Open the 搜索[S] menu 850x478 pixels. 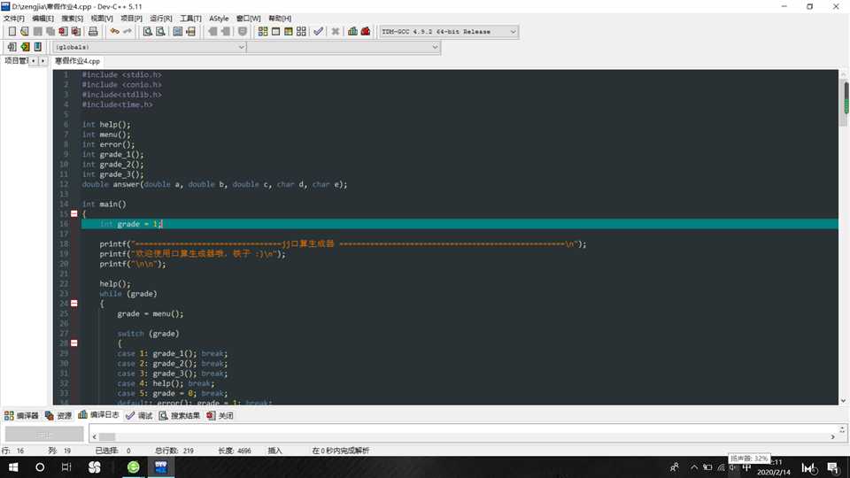pyautogui.click(x=72, y=19)
